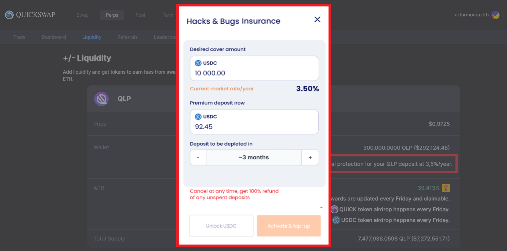
Task: Select Dashboard in the sub-navigation
Action: 54,37
